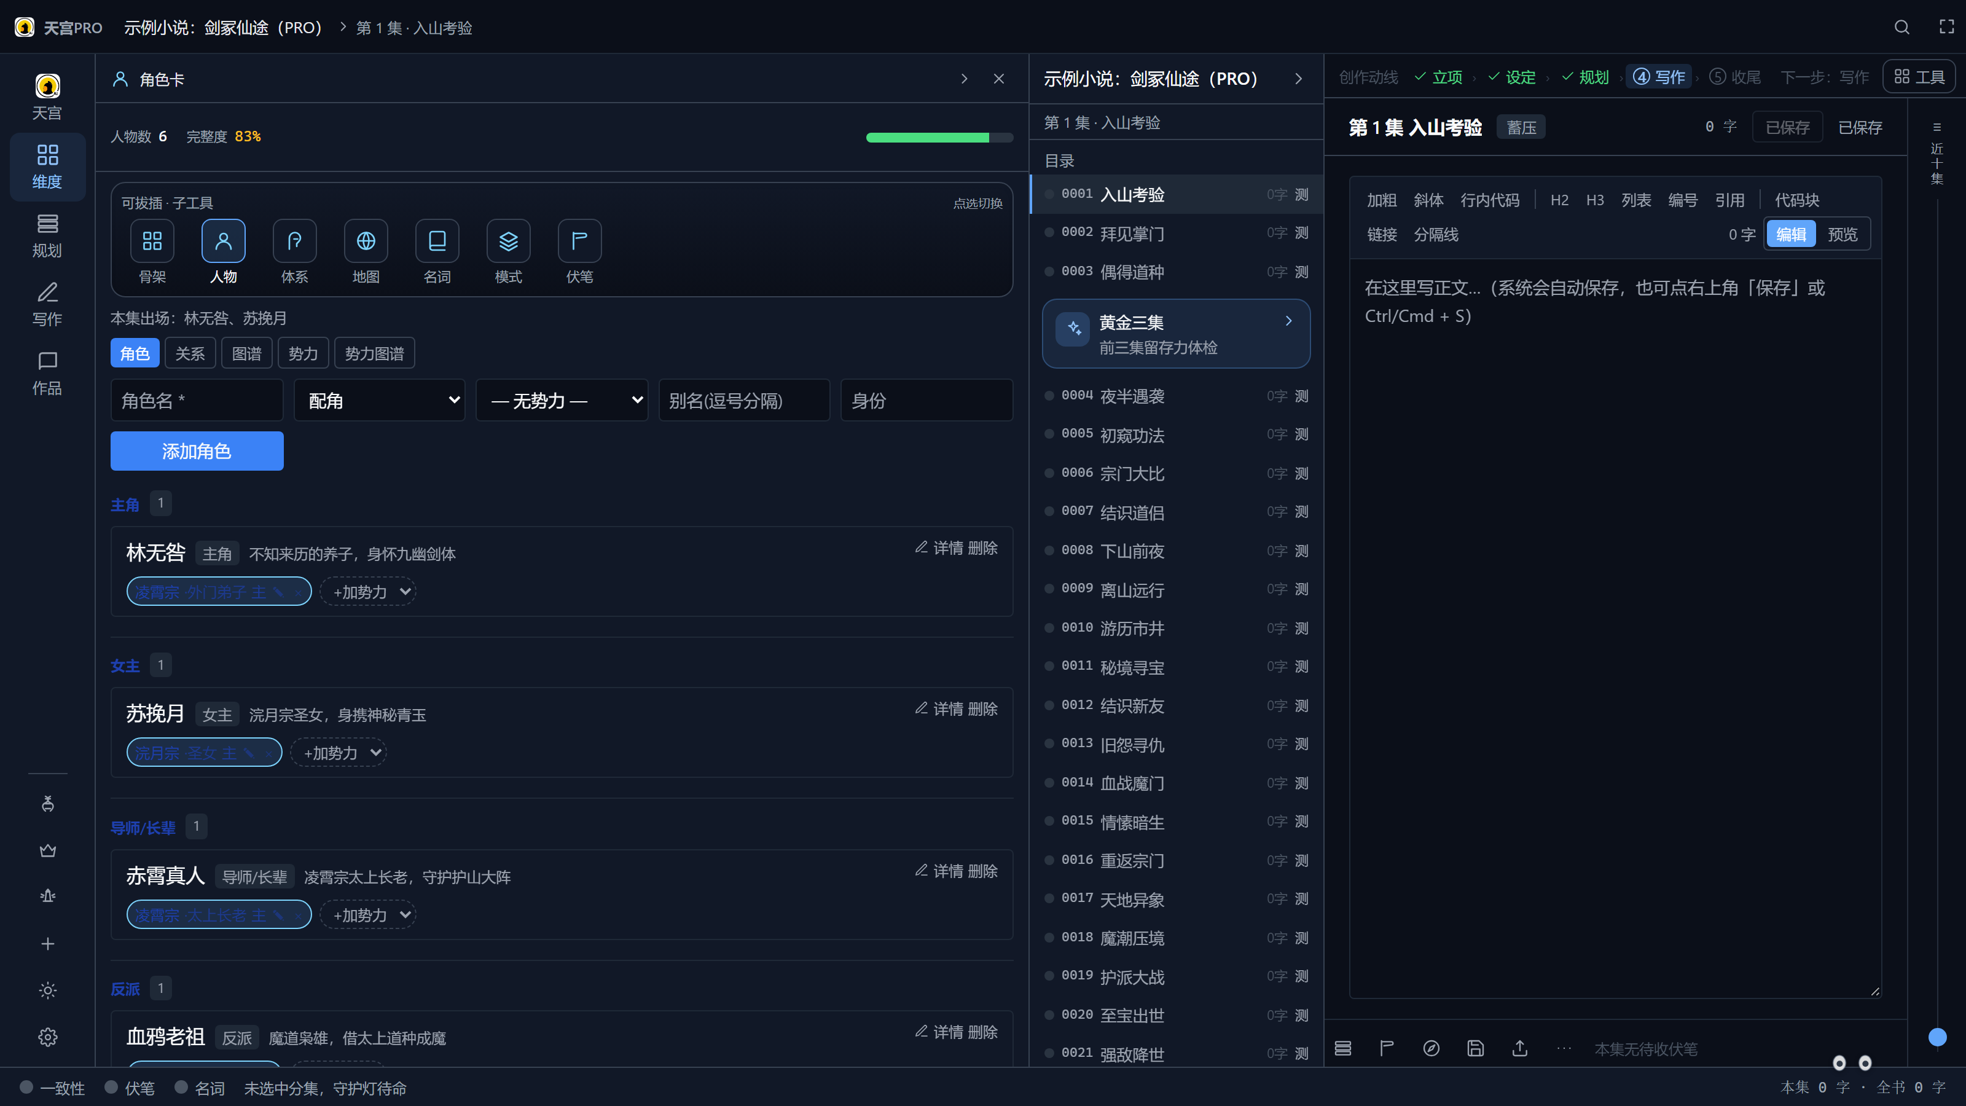Click 删除 for 苏挽月
Viewport: 1966px width, 1106px height.
982,709
